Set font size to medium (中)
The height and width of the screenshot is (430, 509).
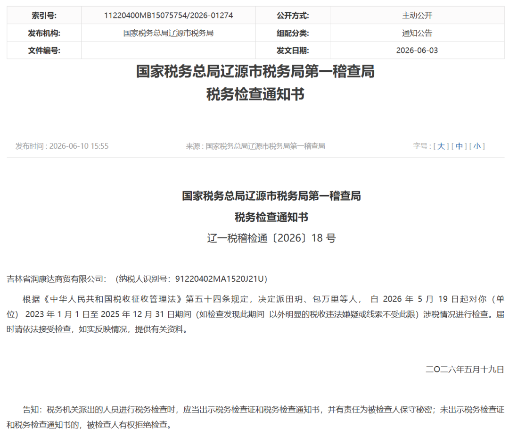coord(459,146)
